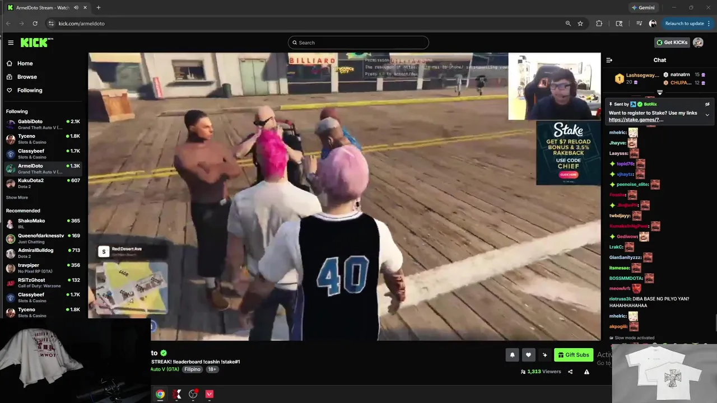Click chat username peenoise_elite

pos(632,185)
